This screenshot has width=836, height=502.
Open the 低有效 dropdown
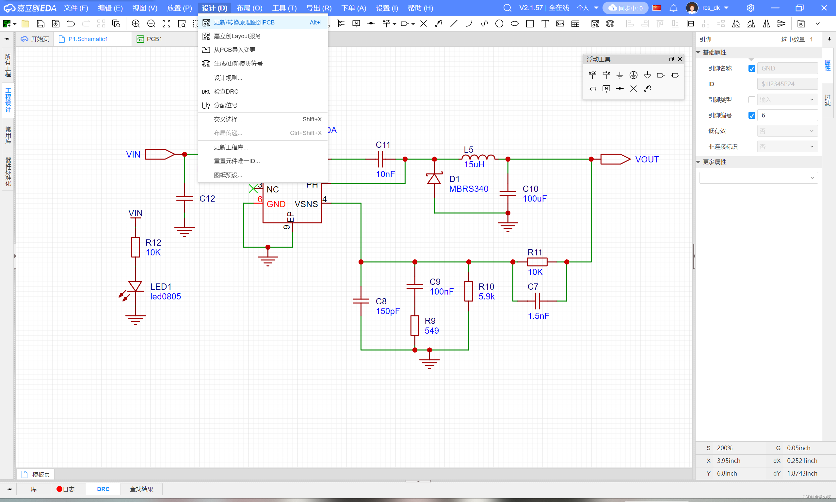click(787, 131)
